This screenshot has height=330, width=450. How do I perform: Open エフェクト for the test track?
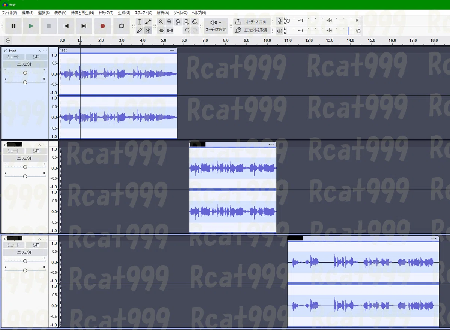(25, 64)
